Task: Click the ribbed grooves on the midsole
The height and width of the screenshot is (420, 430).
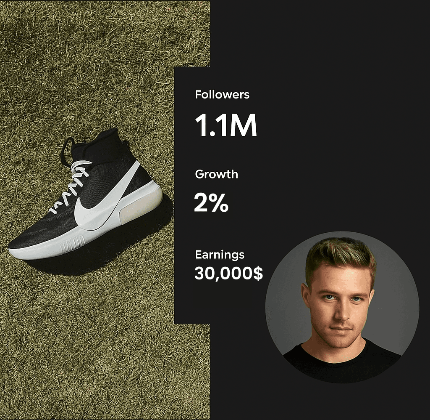Action: click(73, 244)
